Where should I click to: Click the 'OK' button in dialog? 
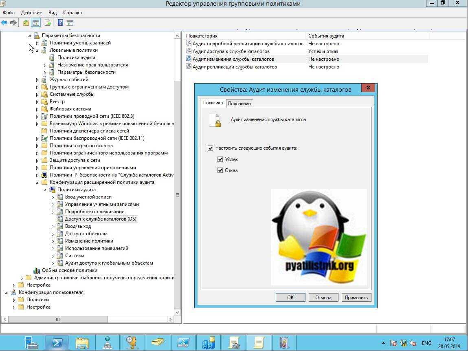(x=290, y=298)
